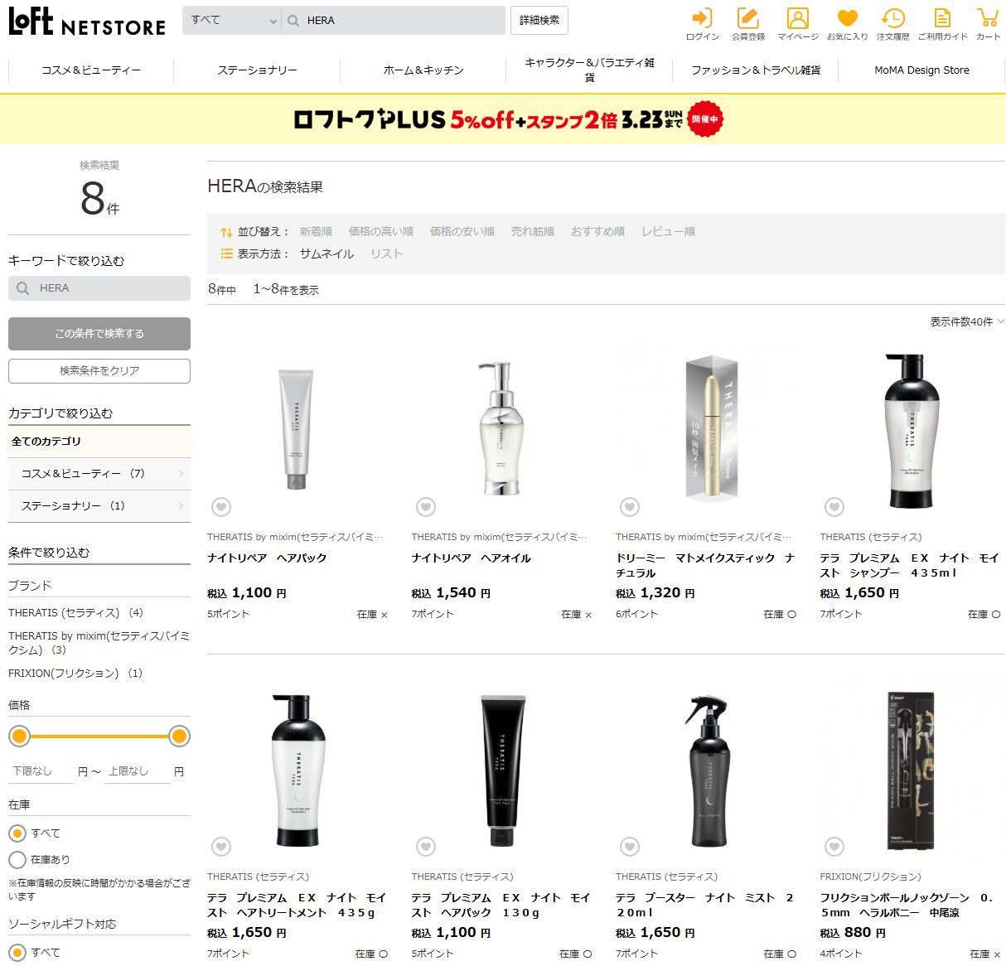The image size is (1006, 966).
Task: Open the ナイトリペア ヘアオイル product image
Action: click(501, 429)
